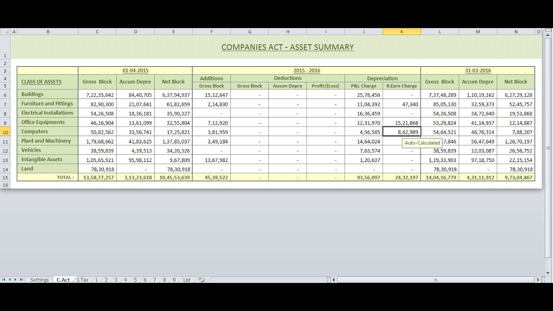The width and height of the screenshot is (553, 311).
Task: Click the vertical scrollbar thumb
Action: (549, 148)
